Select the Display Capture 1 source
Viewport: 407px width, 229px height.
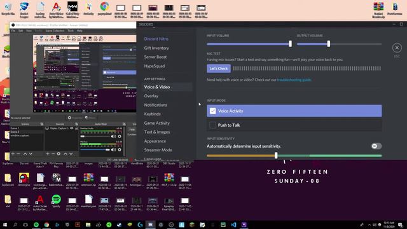(x=59, y=128)
